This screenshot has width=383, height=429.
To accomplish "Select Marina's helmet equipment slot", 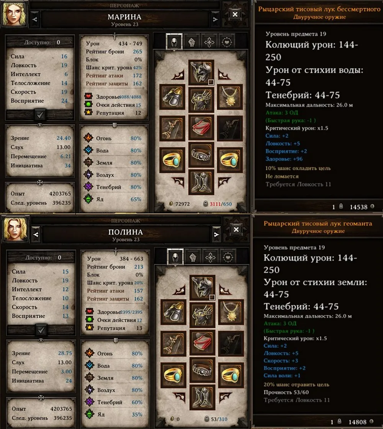I will point(201,73).
